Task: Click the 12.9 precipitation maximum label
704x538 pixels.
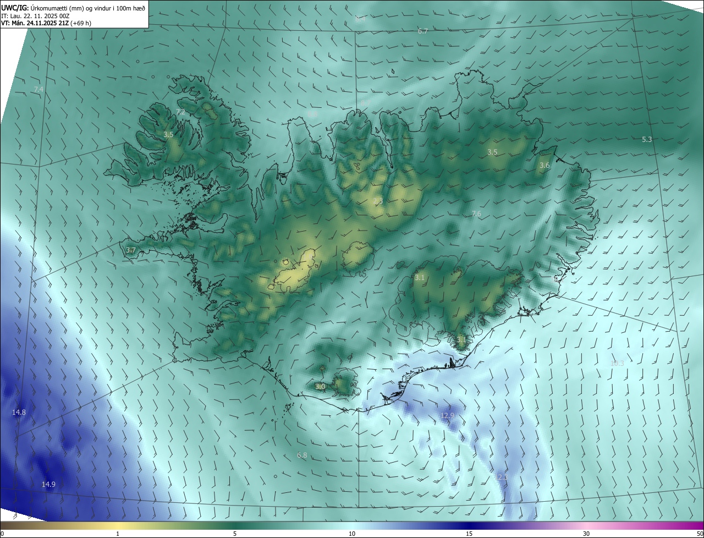Action: tap(447, 415)
